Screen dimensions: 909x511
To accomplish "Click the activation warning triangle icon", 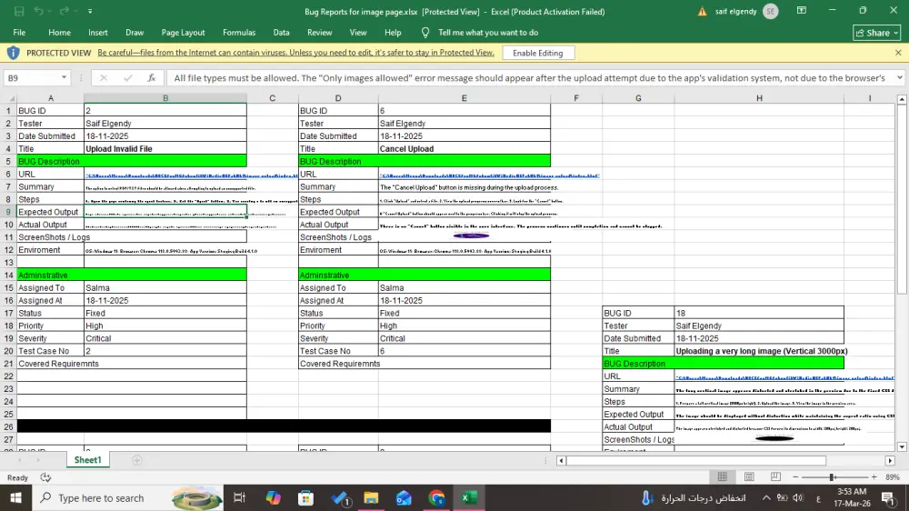I will (x=702, y=11).
